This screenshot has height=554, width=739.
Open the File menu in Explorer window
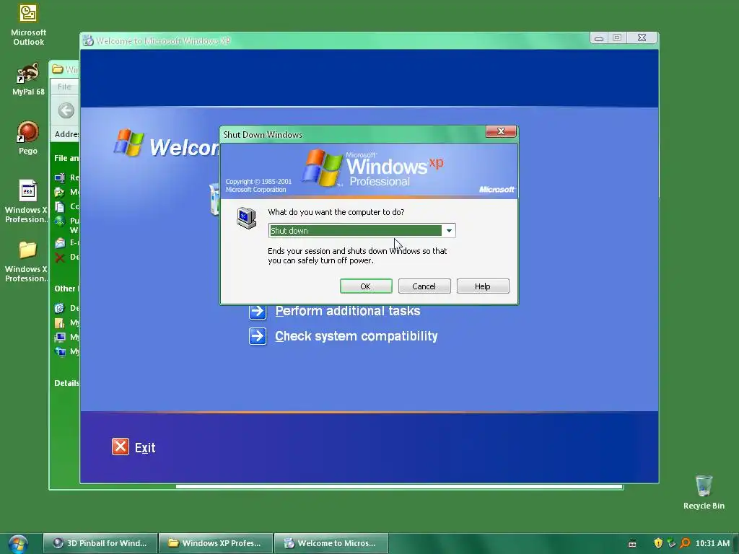click(64, 87)
